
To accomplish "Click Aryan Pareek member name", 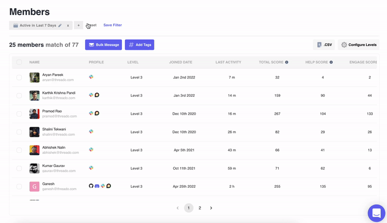I will [x=53, y=75].
